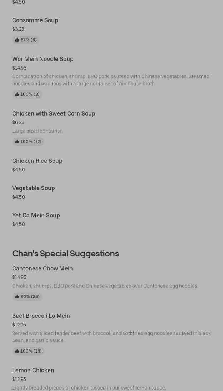Click the Wor Mein Noodle Soup description
The image size is (223, 391).
tap(111, 80)
